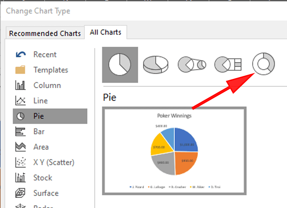
Task: Choose Stock from the chart list
Action: point(43,178)
